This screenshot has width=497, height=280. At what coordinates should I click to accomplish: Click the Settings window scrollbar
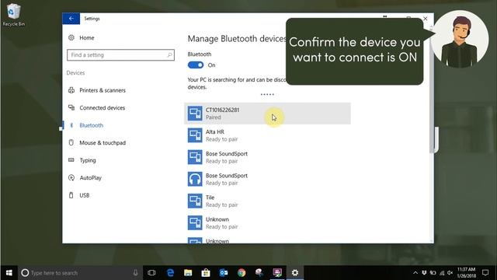tap(432, 92)
